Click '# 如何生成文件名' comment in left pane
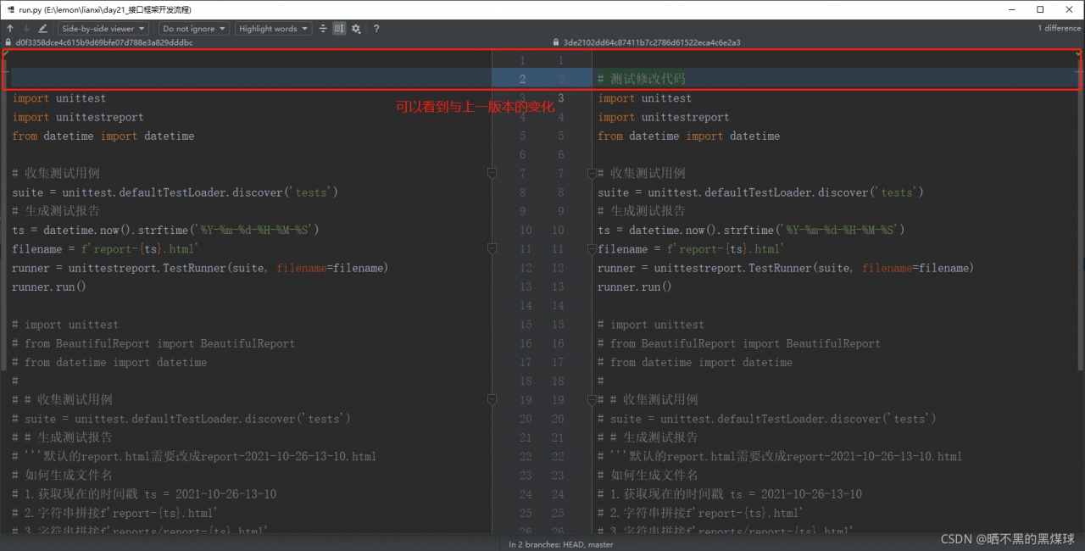Viewport: 1085px width, 551px height. tap(62, 476)
